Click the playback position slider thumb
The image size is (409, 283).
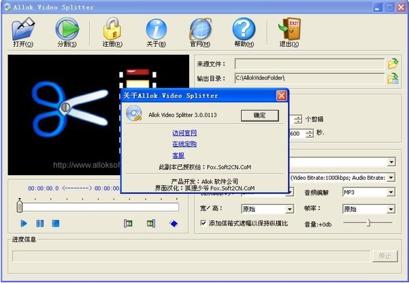pos(20,206)
